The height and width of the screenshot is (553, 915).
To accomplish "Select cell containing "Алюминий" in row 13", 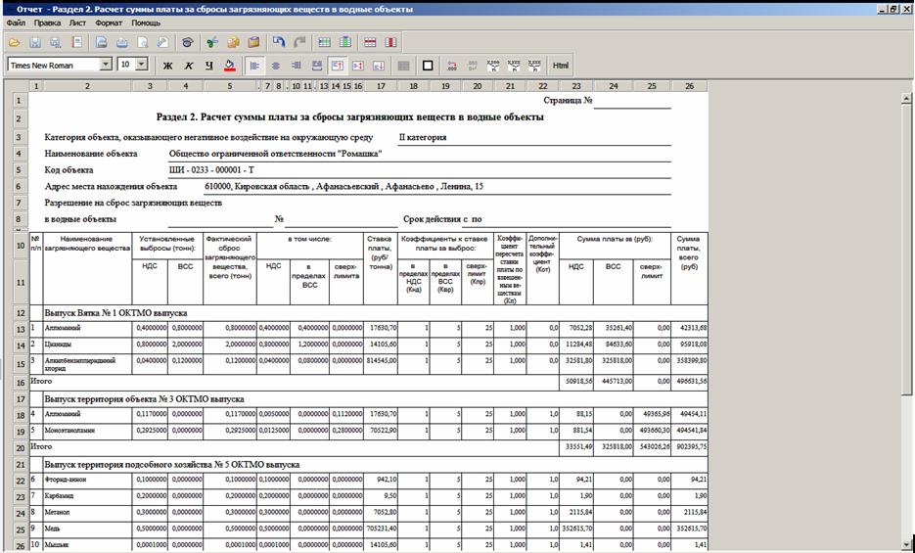I will click(86, 328).
